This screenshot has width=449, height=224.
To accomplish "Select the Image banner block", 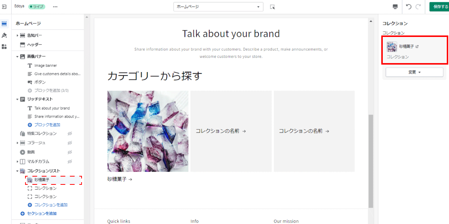I will coord(46,66).
